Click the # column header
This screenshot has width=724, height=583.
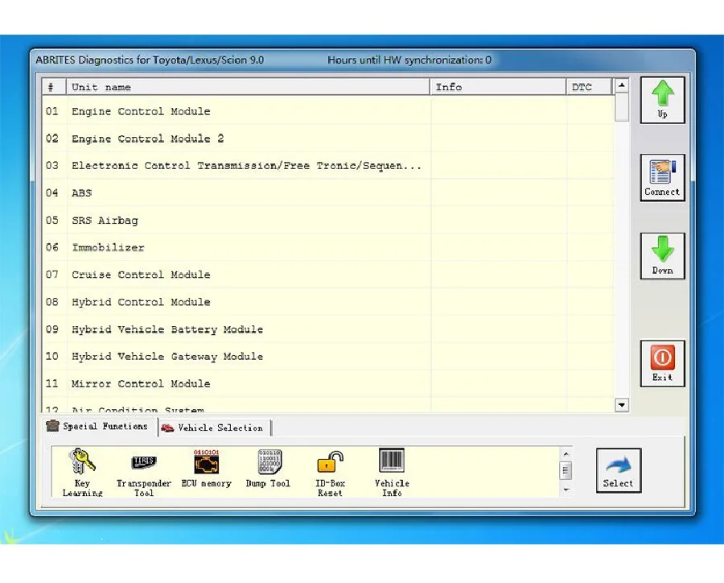55,87
